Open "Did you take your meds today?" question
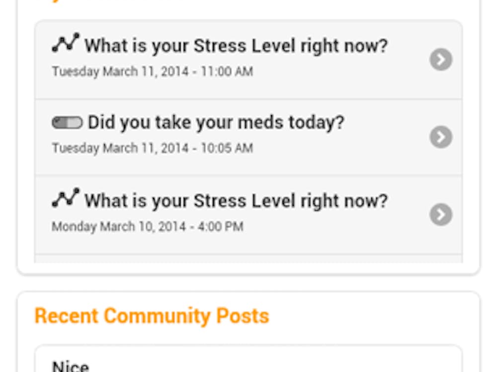The width and height of the screenshot is (497, 372). click(x=216, y=123)
